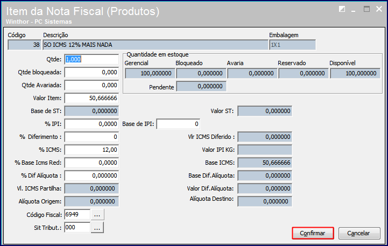The height and width of the screenshot is (246, 388).
Task: Click the Embalagem label
Action: pyautogui.click(x=284, y=35)
